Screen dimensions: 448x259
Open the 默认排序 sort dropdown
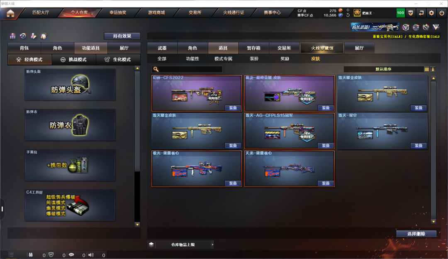(383, 69)
